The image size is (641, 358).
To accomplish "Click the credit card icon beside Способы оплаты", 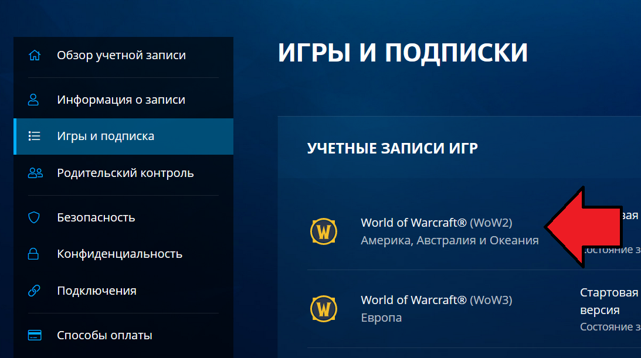I will (x=35, y=335).
